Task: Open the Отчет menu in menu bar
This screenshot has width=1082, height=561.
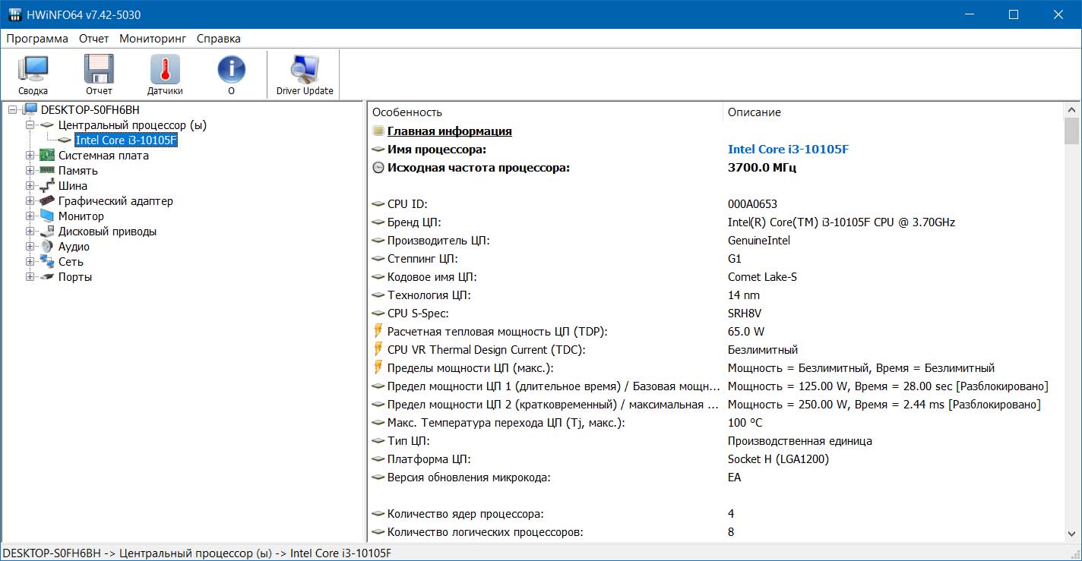Action: pyautogui.click(x=93, y=39)
